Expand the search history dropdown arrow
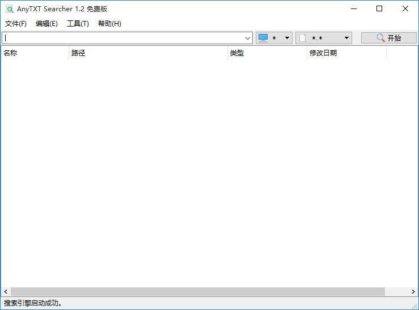Screen dimensions: 419x310 click(248, 38)
